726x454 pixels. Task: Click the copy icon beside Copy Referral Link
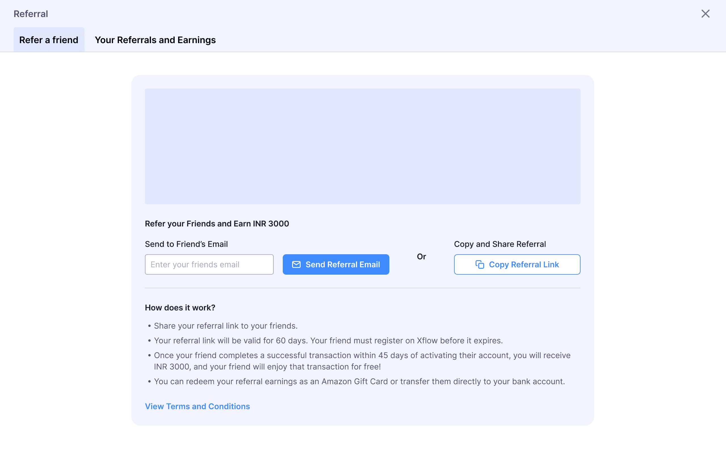pyautogui.click(x=480, y=264)
